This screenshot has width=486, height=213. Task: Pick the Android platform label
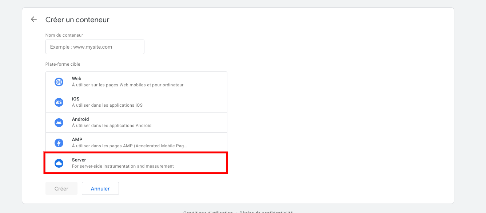pyautogui.click(x=80, y=119)
